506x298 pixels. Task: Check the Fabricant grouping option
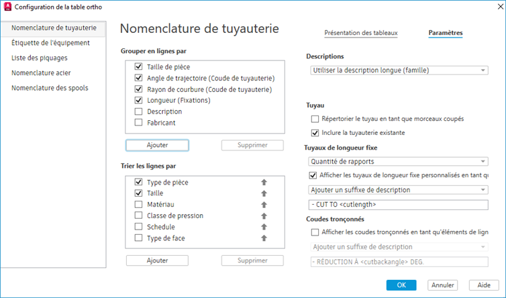(139, 123)
